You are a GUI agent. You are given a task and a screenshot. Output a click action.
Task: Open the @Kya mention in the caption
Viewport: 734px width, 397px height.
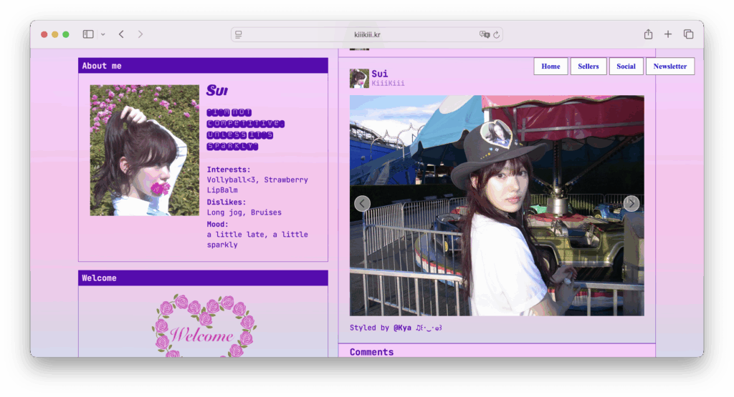[x=402, y=328]
